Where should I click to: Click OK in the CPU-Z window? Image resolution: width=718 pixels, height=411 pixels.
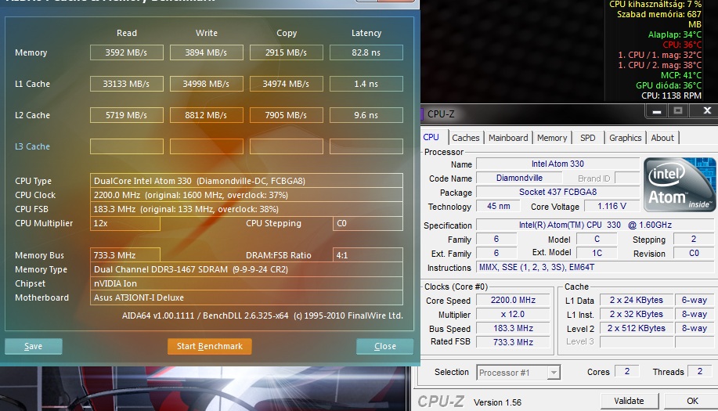click(692, 401)
